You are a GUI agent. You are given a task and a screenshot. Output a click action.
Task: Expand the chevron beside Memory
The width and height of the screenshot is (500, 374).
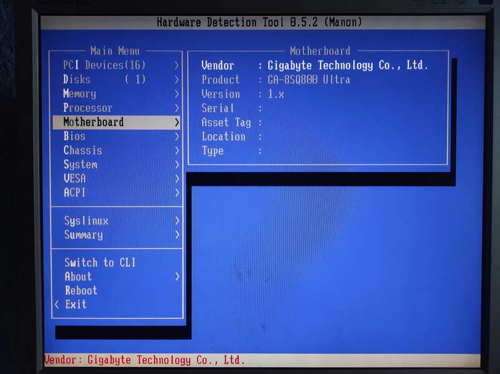(176, 93)
